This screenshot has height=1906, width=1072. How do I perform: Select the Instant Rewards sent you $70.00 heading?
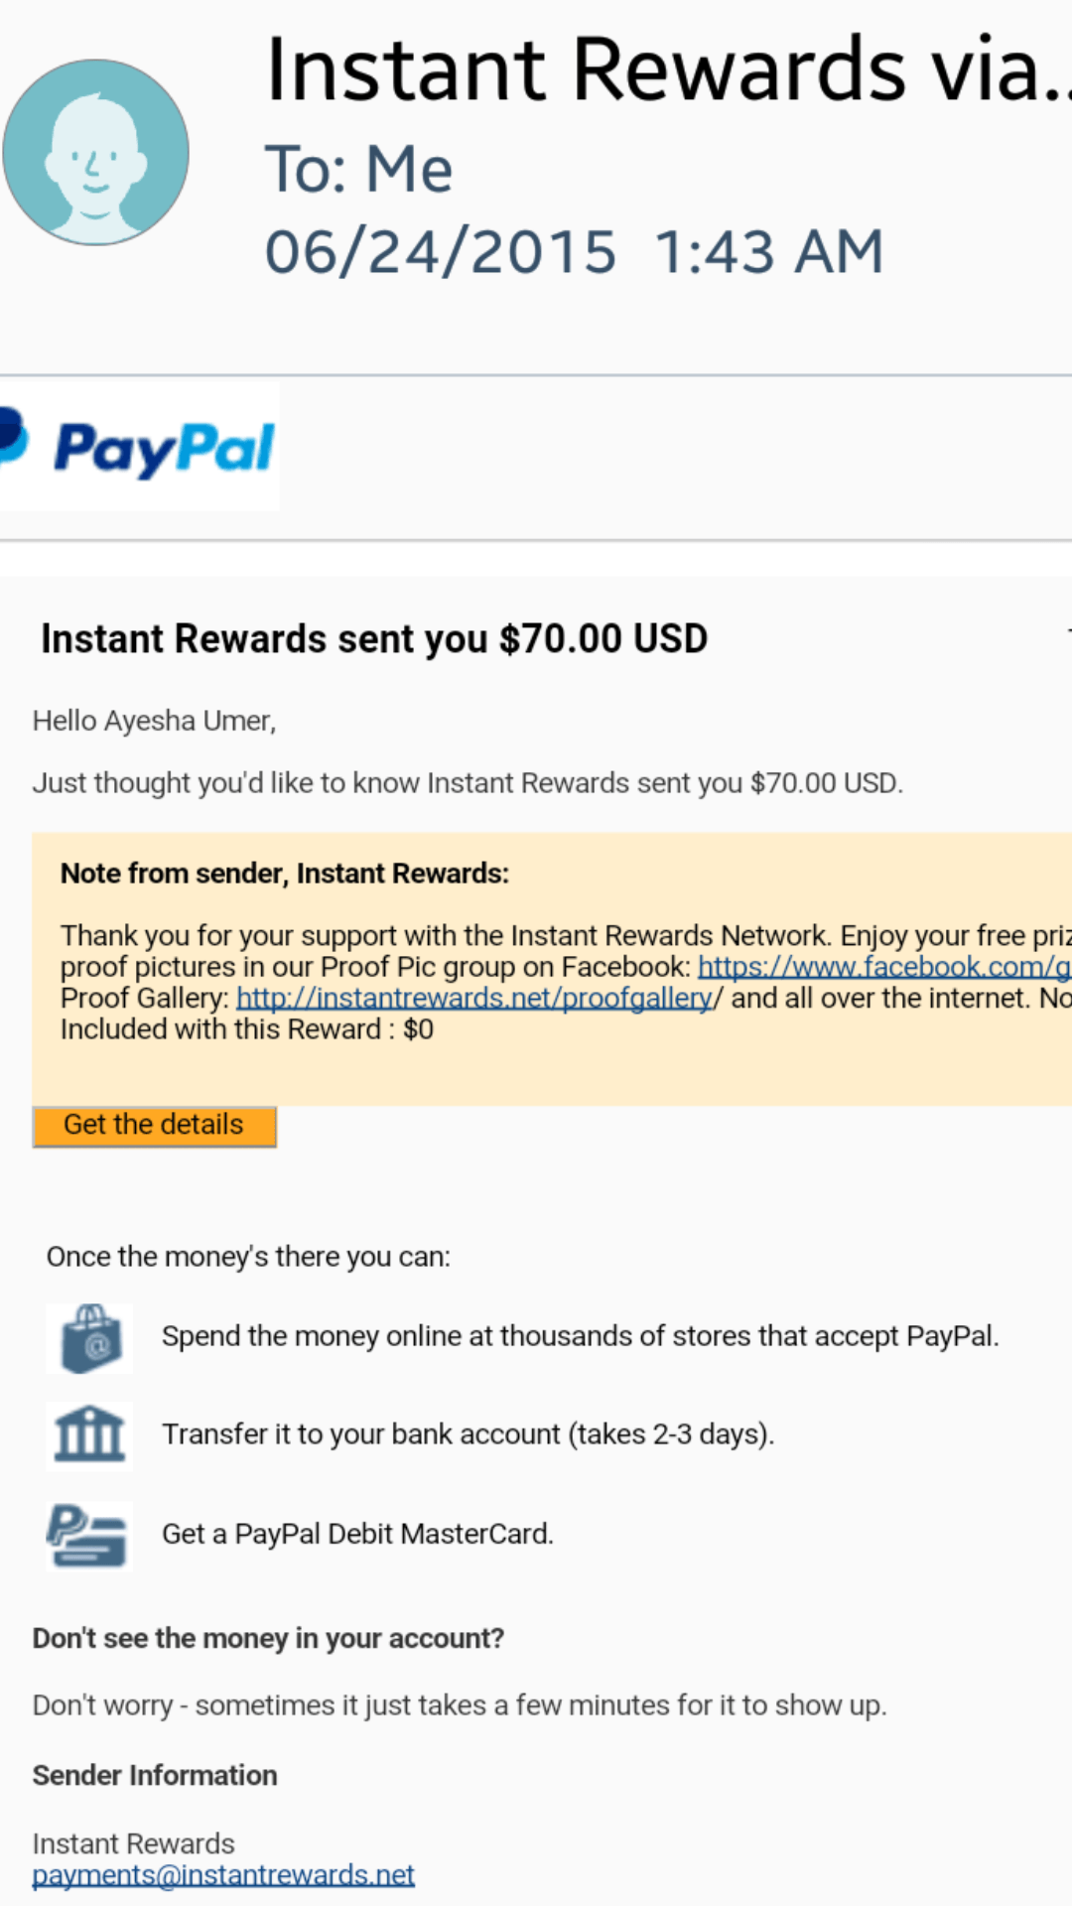click(374, 638)
